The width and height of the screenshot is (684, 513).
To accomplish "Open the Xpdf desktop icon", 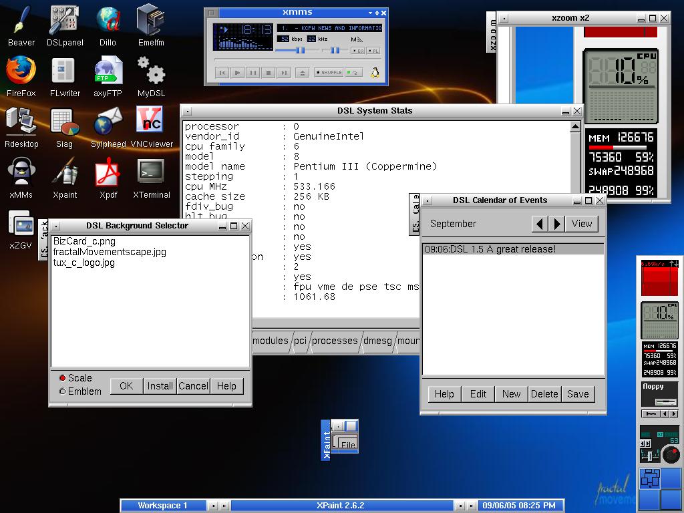I will point(108,178).
